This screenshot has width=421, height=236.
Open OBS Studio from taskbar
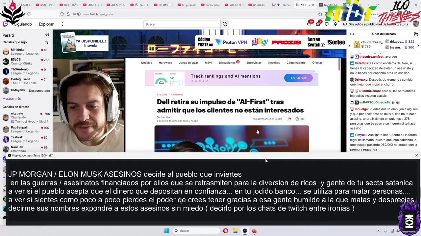click(245, 231)
